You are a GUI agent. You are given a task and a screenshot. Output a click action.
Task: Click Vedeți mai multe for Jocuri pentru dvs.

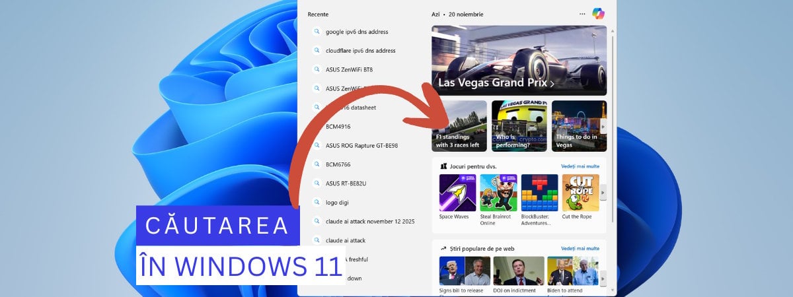pos(580,166)
